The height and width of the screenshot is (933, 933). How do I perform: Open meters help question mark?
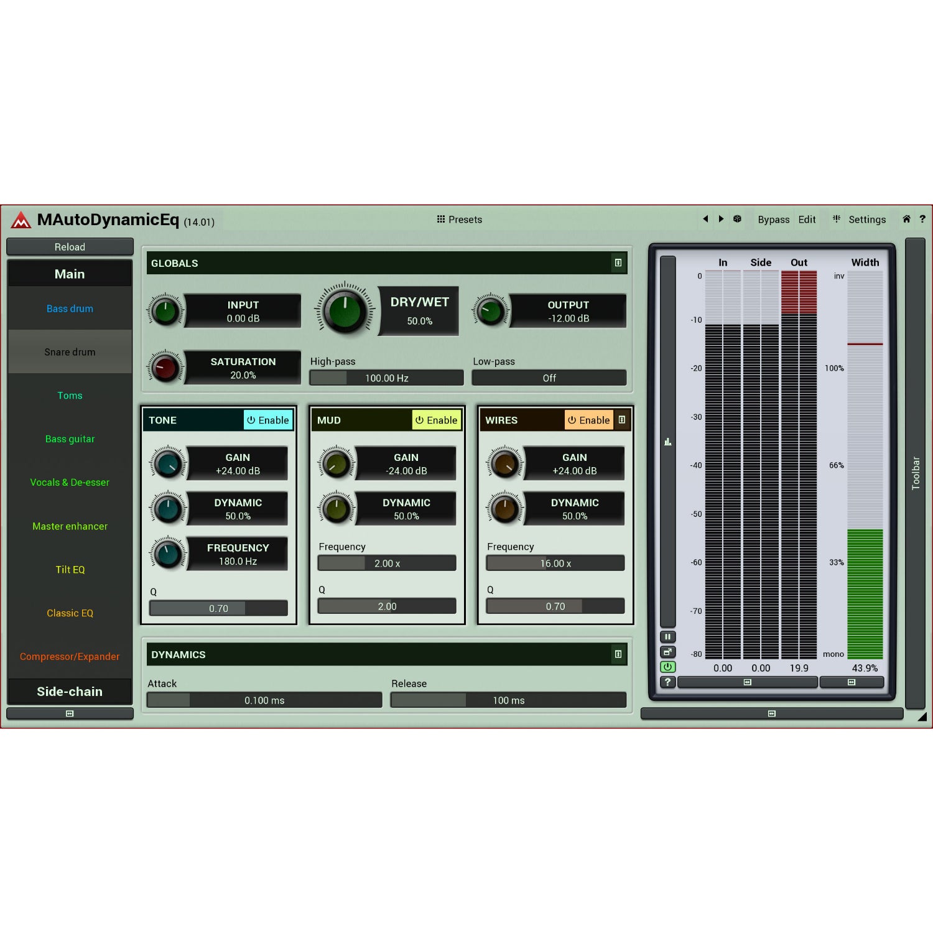tap(667, 682)
